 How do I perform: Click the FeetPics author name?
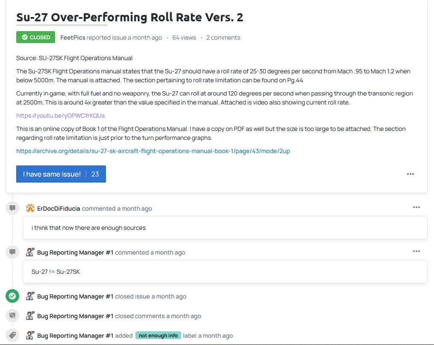(73, 38)
